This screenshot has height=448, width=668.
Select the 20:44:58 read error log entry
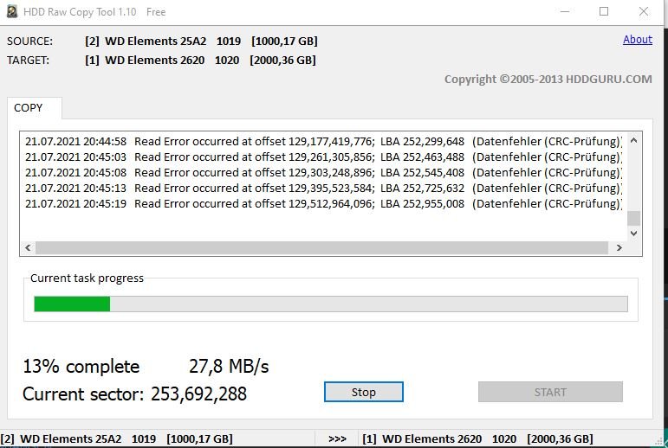coord(323,141)
